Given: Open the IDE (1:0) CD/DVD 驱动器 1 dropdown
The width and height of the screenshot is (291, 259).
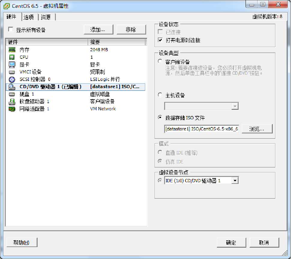Looking at the screenshot, I should click(235, 180).
